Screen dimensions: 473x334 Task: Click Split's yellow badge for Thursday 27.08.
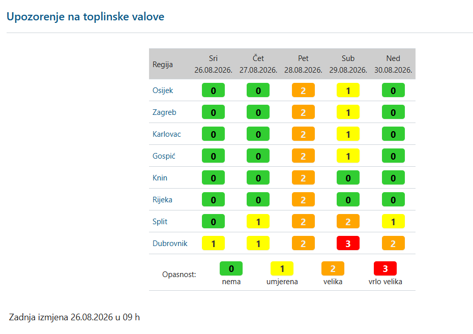258,221
